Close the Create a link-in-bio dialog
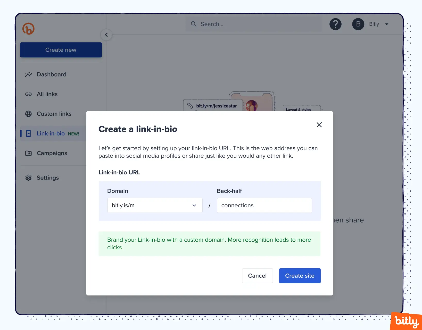422x330 pixels. [319, 125]
